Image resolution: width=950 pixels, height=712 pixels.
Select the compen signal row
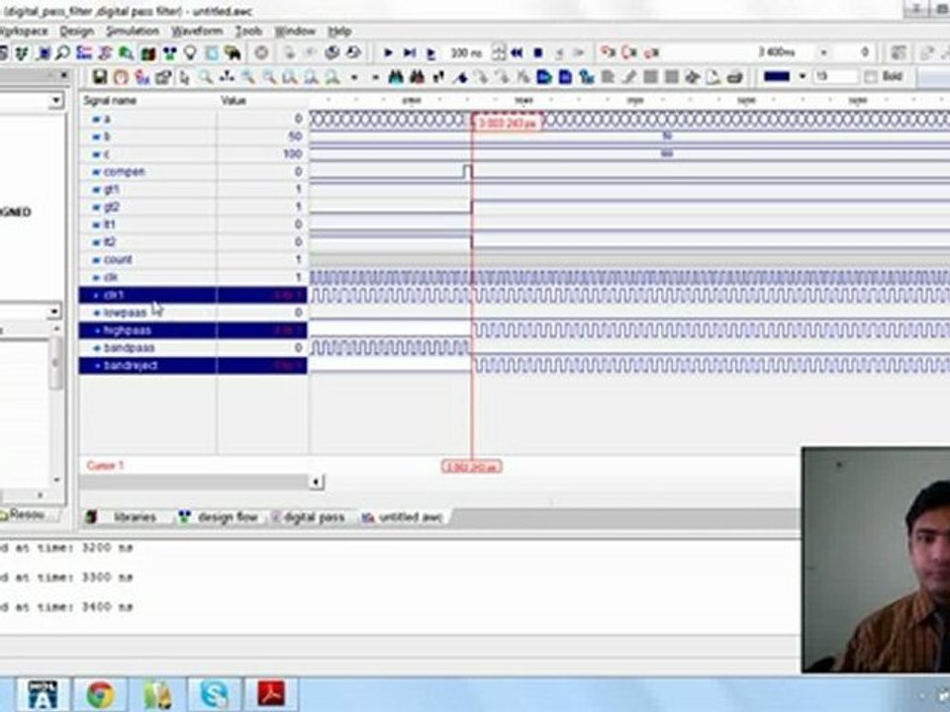pos(193,172)
